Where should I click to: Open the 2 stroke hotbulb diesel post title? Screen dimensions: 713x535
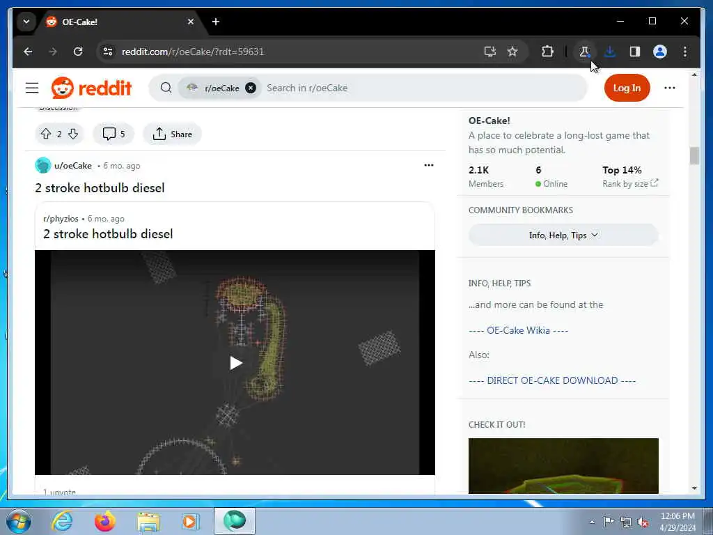tap(100, 188)
